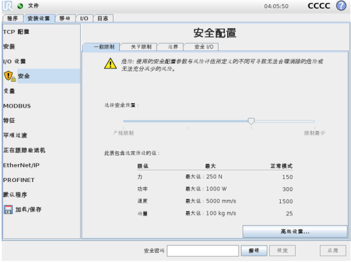
Task: Click the 安全密码 input field
Action: [x=202, y=250]
